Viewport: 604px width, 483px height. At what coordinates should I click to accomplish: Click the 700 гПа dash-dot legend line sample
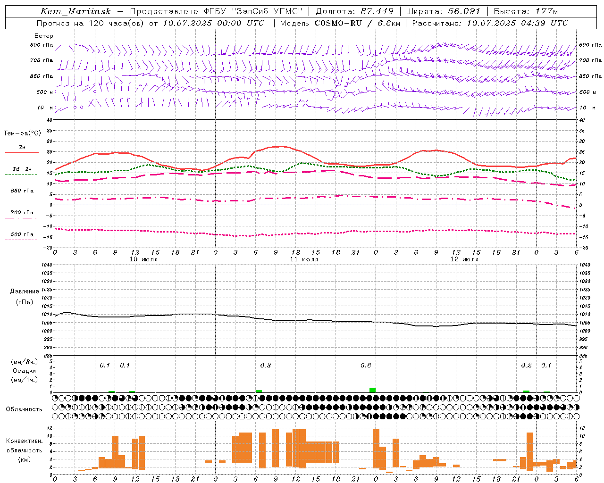[22, 218]
